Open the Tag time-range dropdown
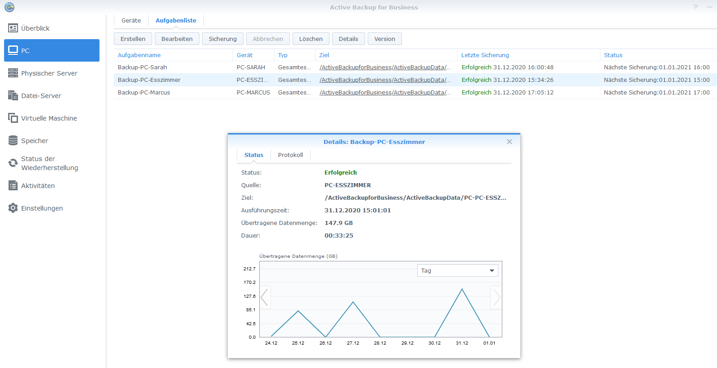Screen dimensions: 717x368 [x=457, y=270]
